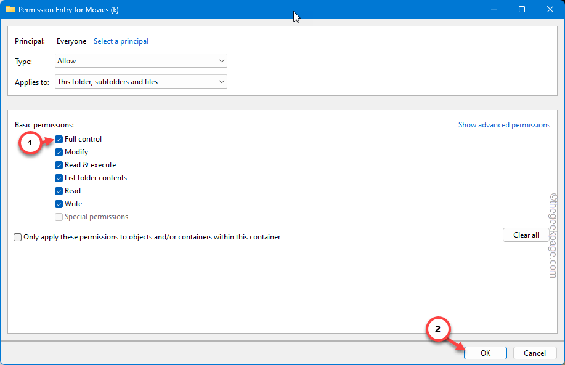The image size is (565, 365).
Task: Toggle the Read permission checkbox
Action: coord(59,191)
